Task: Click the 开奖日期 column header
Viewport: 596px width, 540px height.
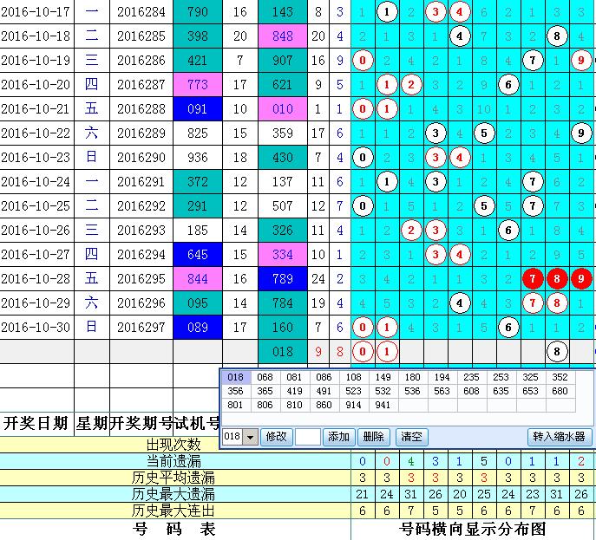Action: pyautogui.click(x=36, y=423)
